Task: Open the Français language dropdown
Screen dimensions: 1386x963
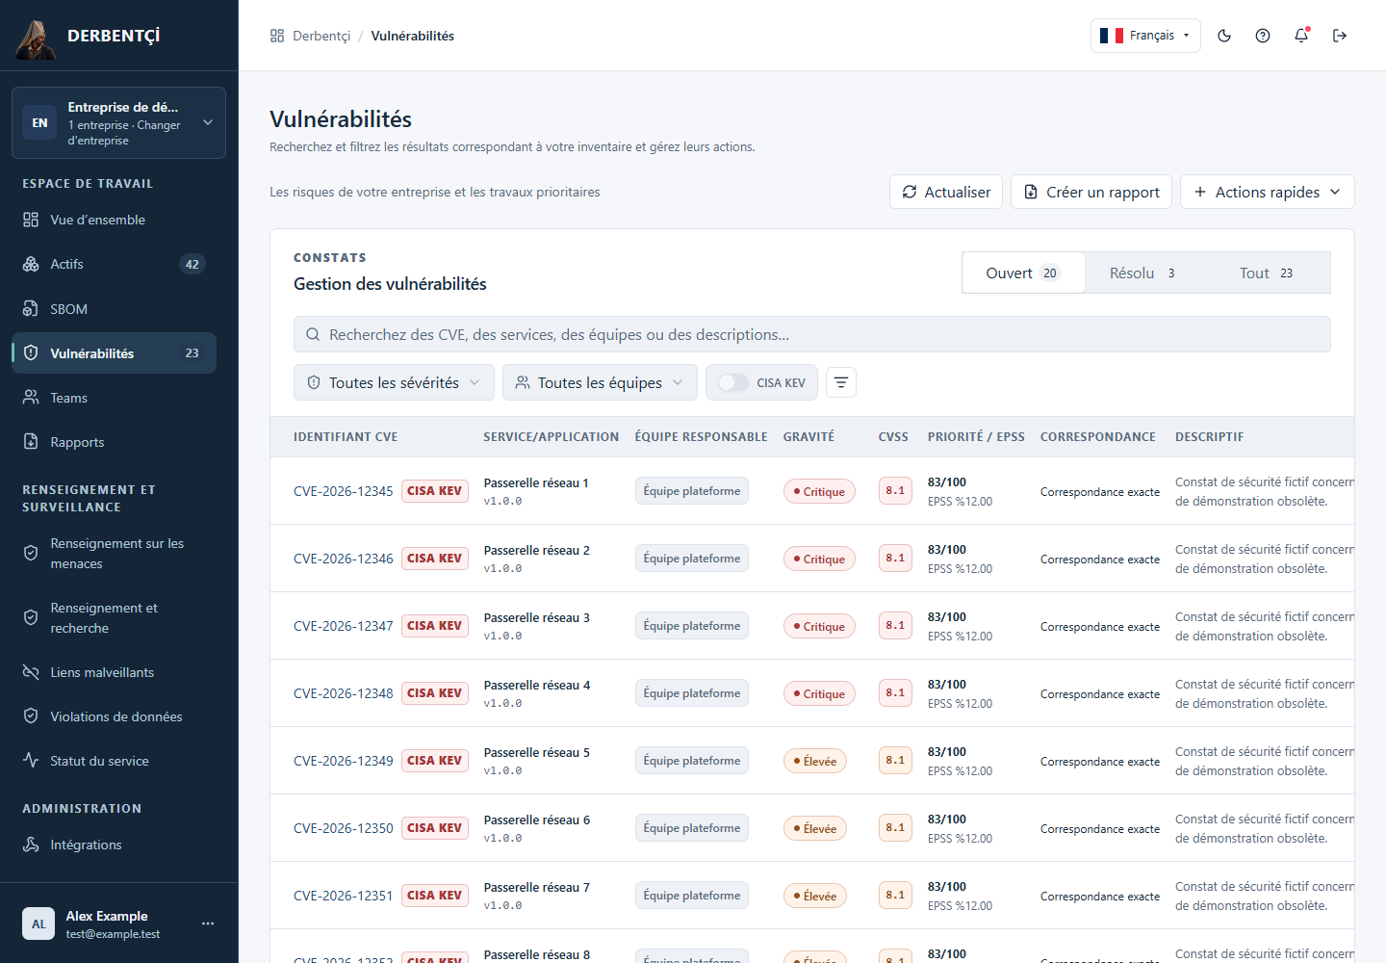Action: pos(1145,36)
